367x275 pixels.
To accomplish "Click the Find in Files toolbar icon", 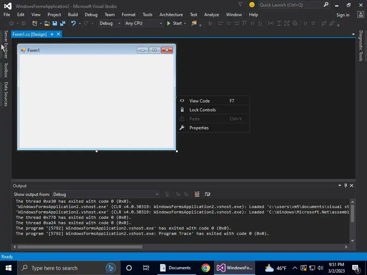I will pyautogui.click(x=194, y=23).
